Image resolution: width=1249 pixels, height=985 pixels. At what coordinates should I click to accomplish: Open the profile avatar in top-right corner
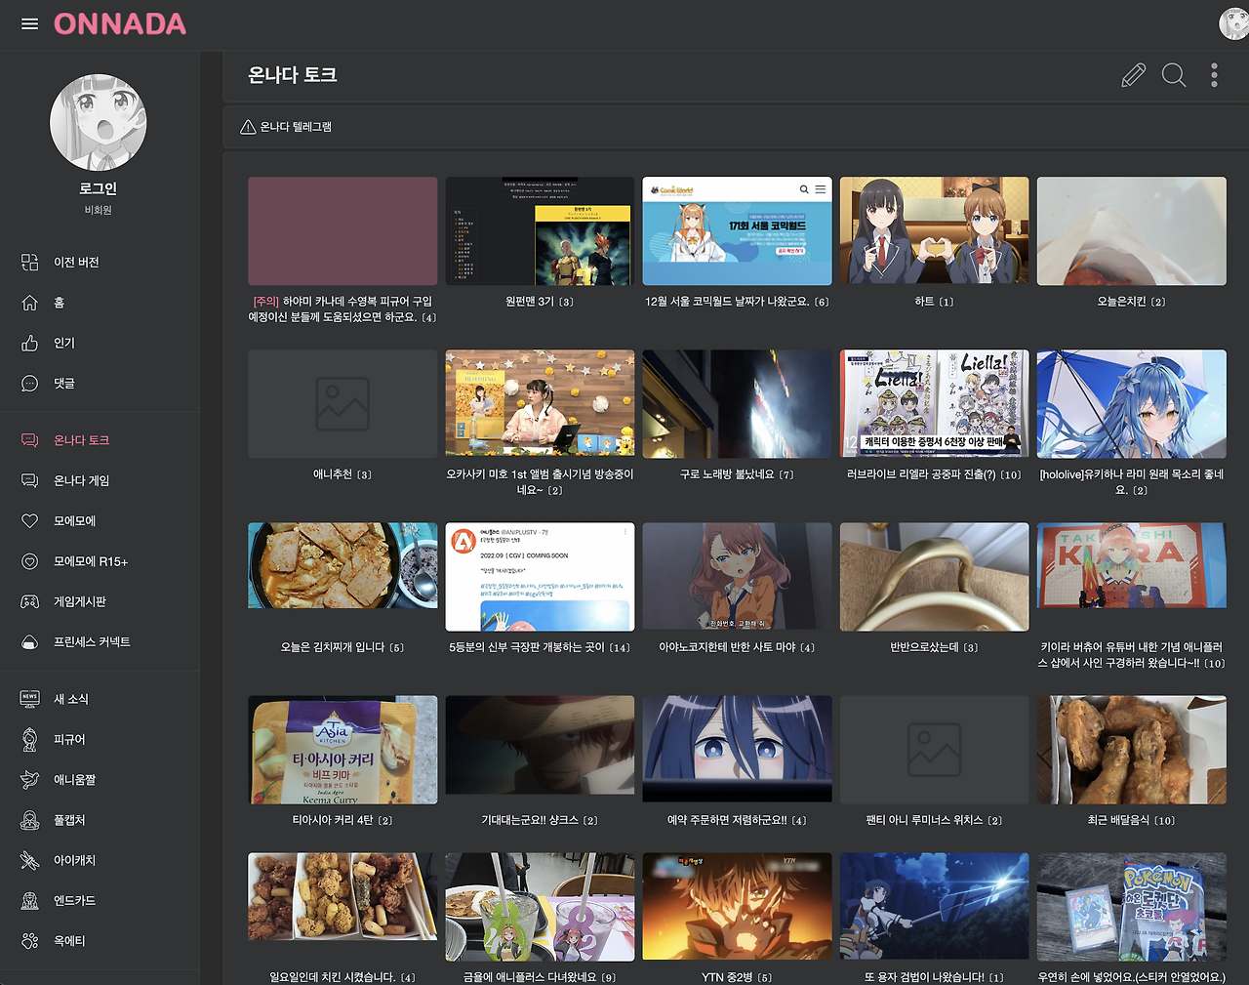(1234, 23)
